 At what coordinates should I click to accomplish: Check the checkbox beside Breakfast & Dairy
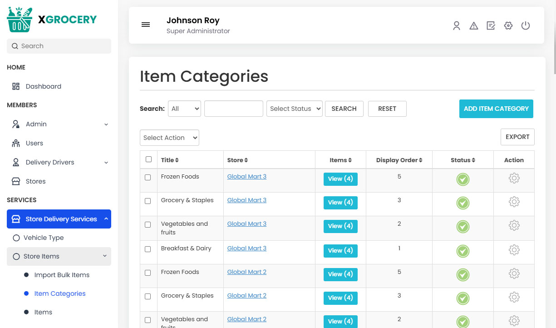point(148,249)
